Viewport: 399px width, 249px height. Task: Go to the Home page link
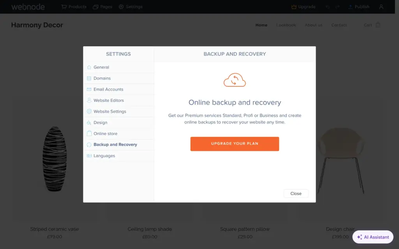261,25
